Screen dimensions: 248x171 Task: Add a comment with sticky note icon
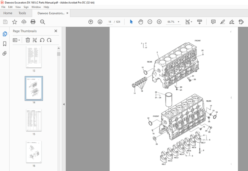coord(213,22)
